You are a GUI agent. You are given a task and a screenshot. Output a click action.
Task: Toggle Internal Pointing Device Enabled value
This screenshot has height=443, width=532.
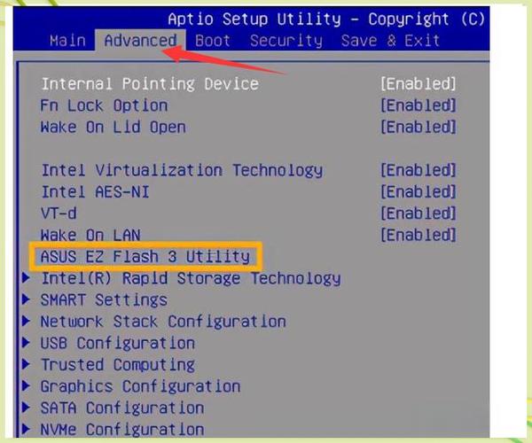(418, 84)
